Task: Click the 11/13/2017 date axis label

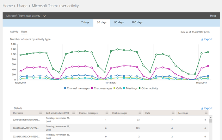Action: (111, 83)
